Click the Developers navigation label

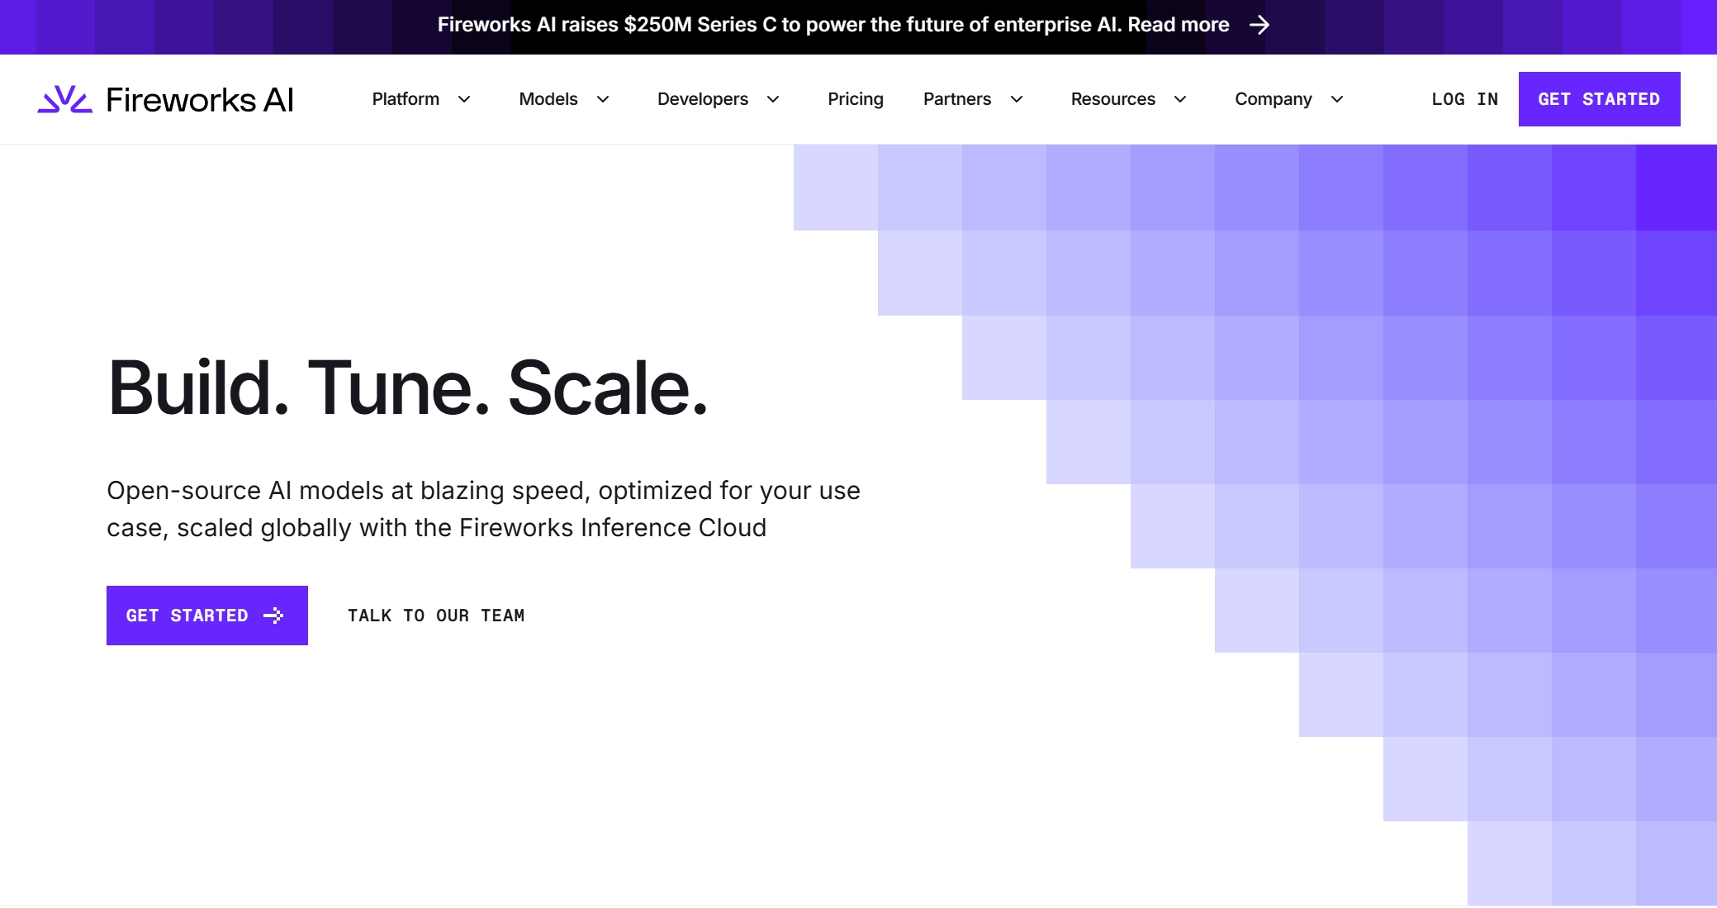tap(703, 99)
